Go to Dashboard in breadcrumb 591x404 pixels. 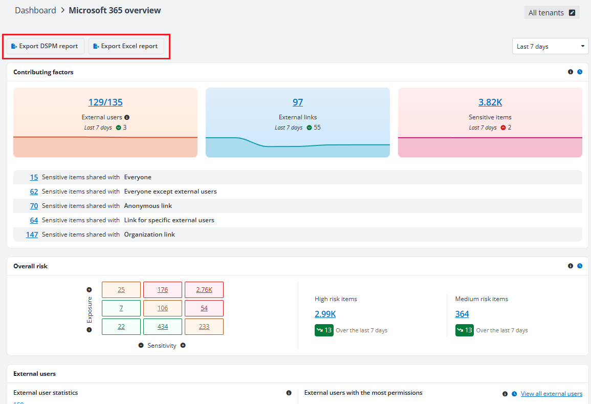(x=35, y=10)
